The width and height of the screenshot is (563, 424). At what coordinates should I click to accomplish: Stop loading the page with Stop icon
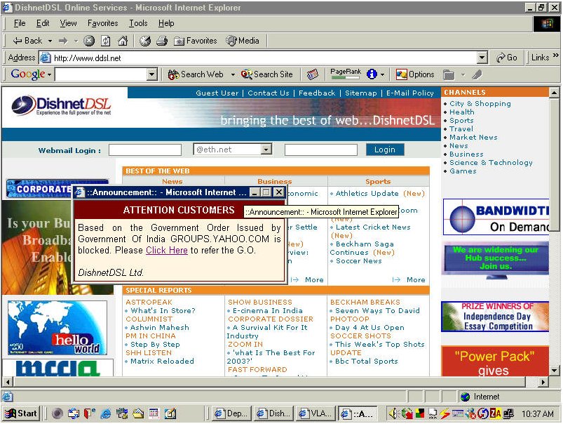coord(89,41)
